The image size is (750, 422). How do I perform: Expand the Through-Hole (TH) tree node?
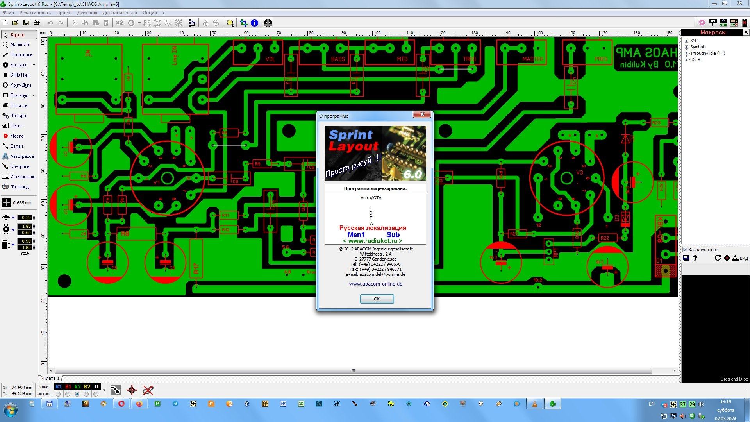(x=686, y=53)
